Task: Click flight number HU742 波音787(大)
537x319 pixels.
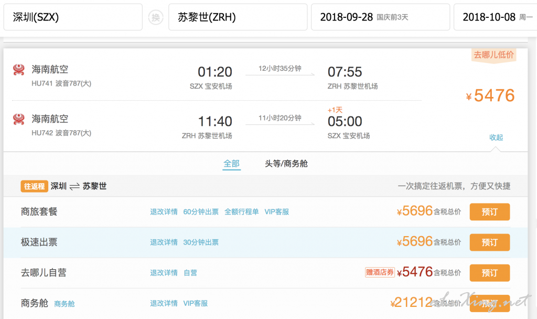Action: pyautogui.click(x=61, y=133)
